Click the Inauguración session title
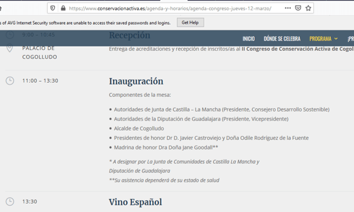354x212 pixels. click(136, 81)
